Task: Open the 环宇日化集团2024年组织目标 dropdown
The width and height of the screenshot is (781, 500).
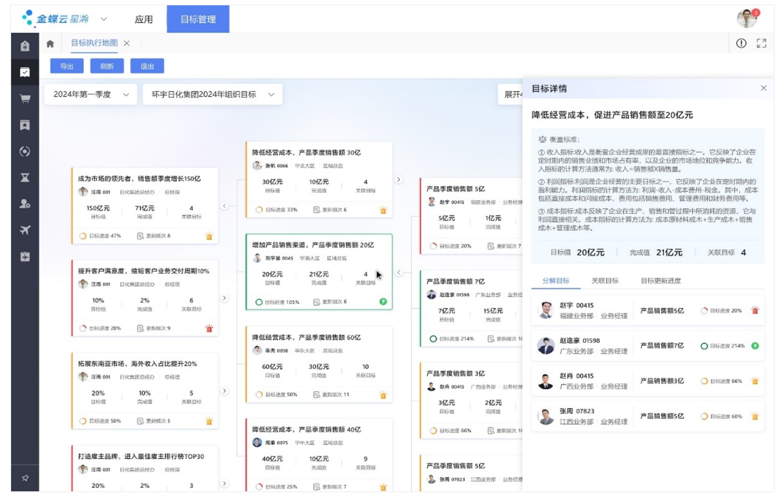Action: pyautogui.click(x=212, y=94)
